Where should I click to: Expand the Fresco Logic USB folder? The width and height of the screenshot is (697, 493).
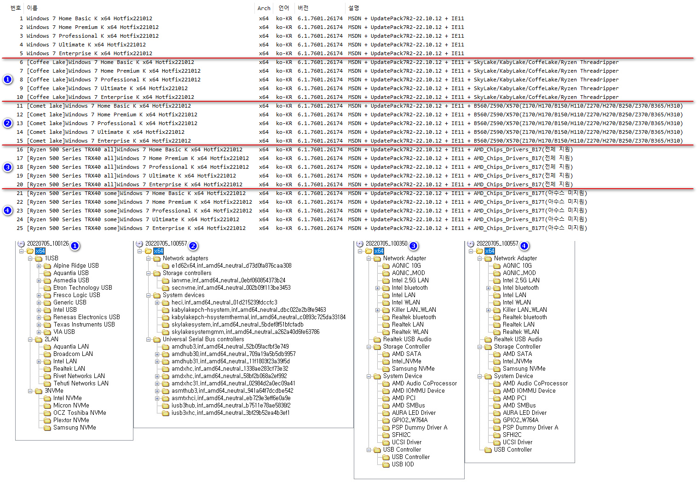tap(39, 295)
